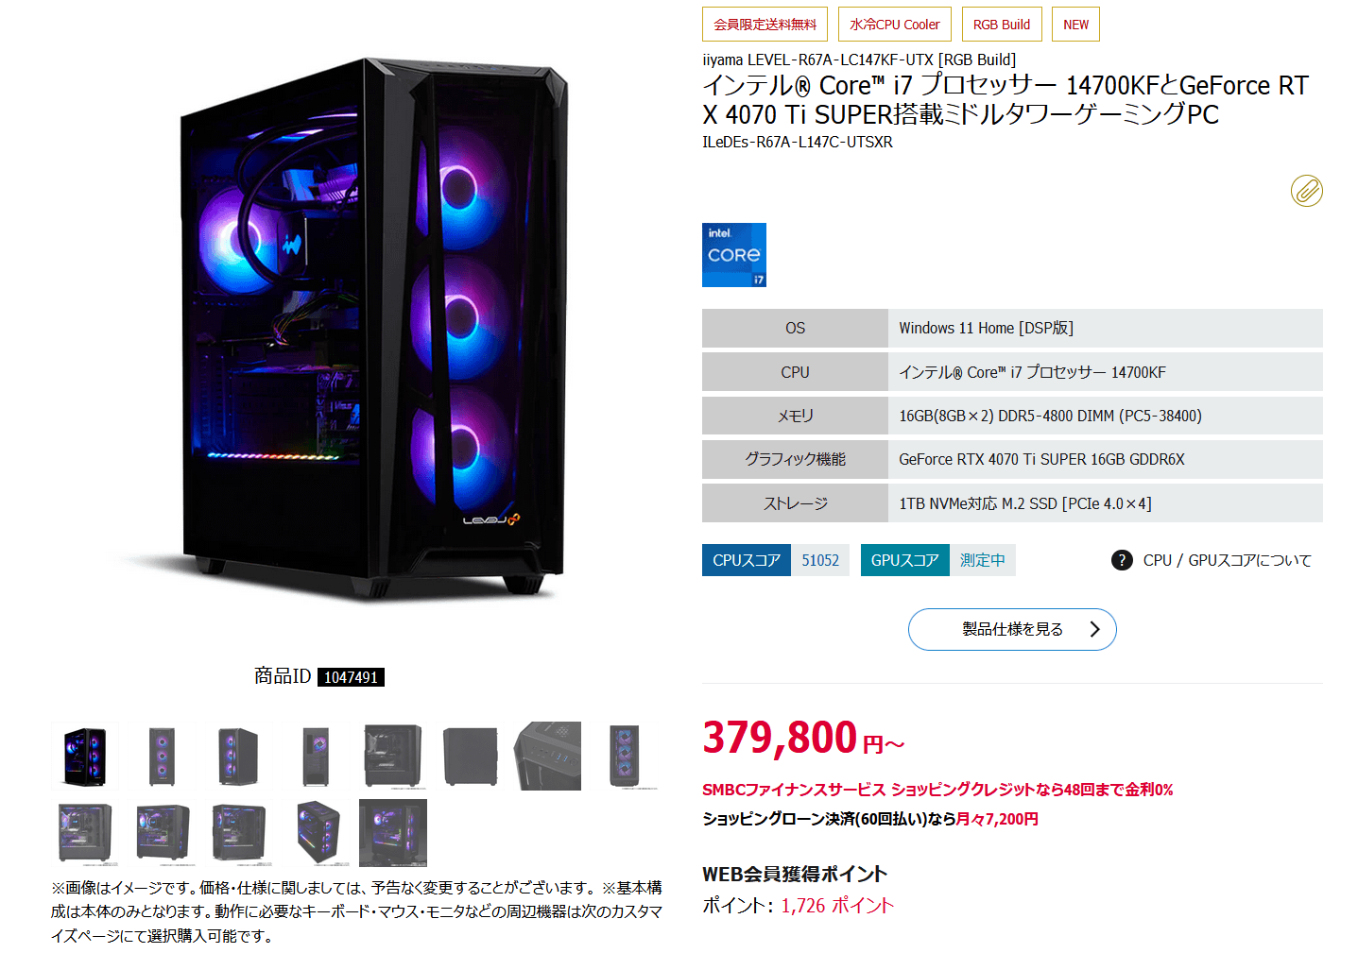The height and width of the screenshot is (953, 1358).
Task: Select the last thumbnail in the second row
Action: (393, 833)
